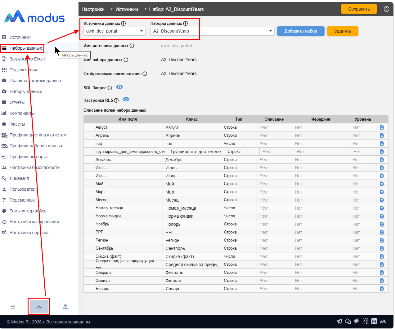Open Настройки портала in sidebar
395x329 pixels.
click(29, 233)
